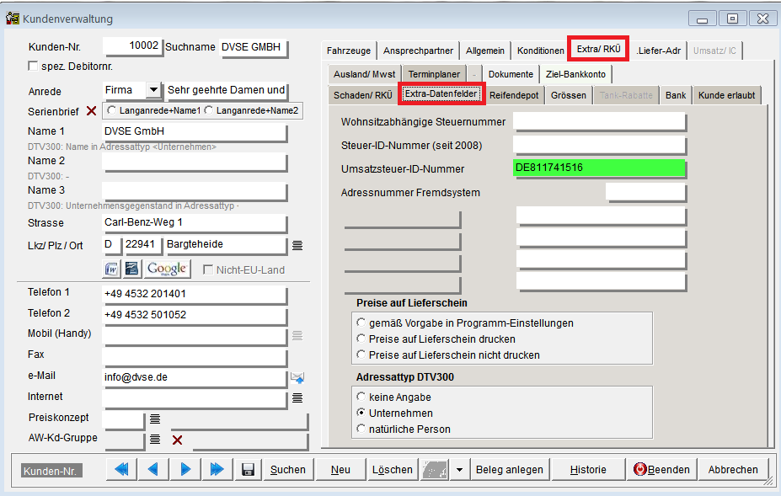This screenshot has width=781, height=496.
Task: Jump to the first customer record
Action: pyautogui.click(x=121, y=470)
